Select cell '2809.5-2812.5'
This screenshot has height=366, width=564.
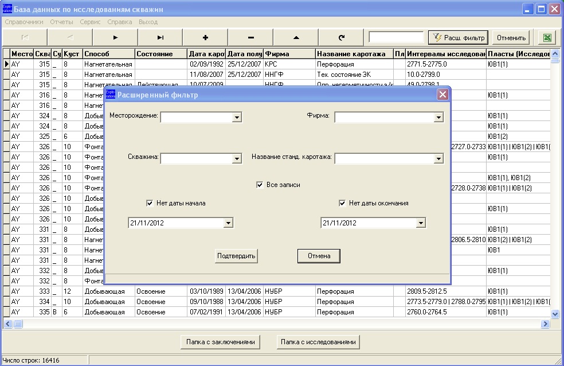(446, 291)
